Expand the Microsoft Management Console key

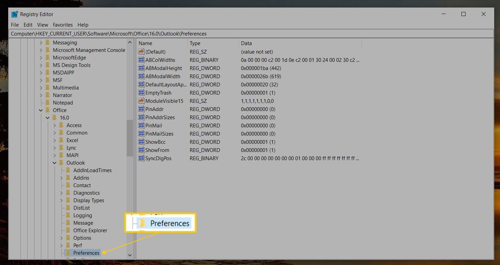coord(41,50)
